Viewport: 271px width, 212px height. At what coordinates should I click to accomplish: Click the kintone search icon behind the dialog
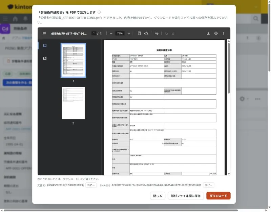[x=256, y=19]
